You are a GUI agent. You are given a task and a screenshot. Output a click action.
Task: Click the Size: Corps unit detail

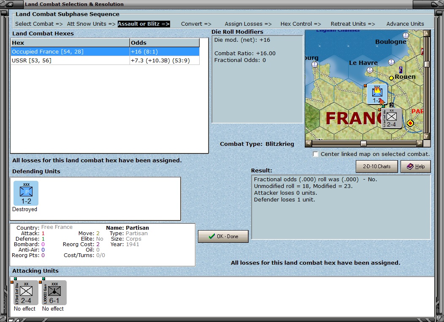(126, 239)
